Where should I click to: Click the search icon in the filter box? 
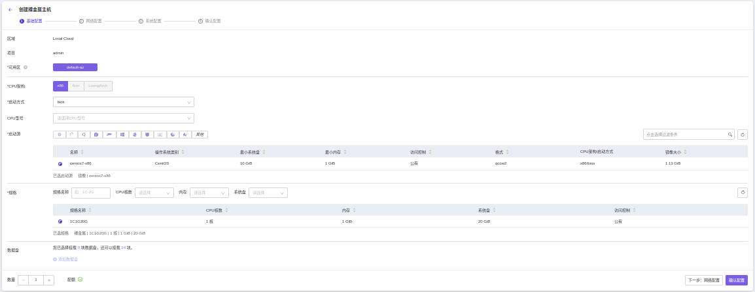coord(730,135)
